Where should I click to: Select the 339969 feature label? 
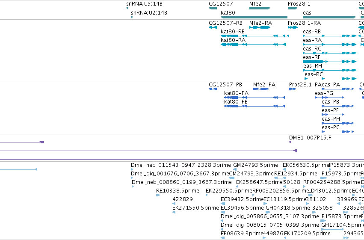347,199
